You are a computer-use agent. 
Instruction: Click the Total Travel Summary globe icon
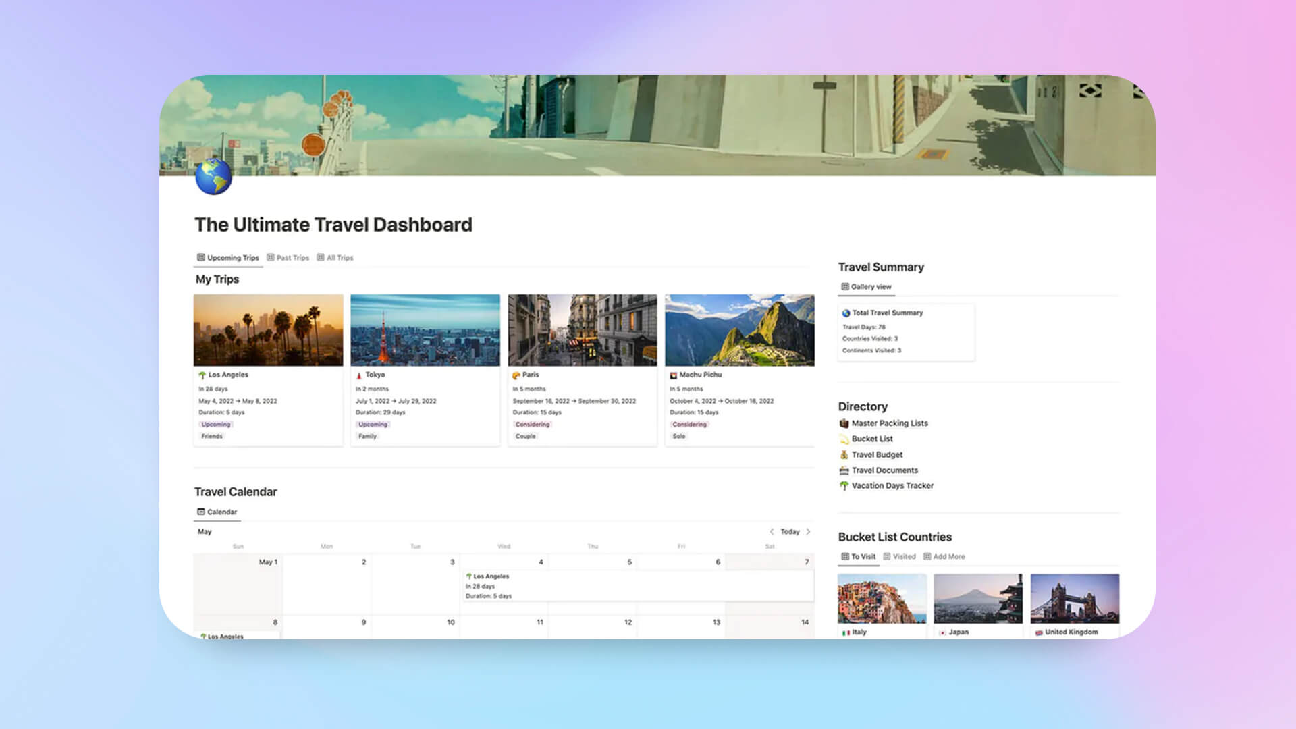tap(846, 312)
